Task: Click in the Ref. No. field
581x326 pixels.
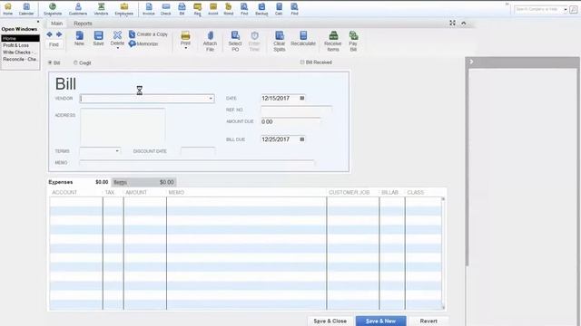Action: click(297, 110)
